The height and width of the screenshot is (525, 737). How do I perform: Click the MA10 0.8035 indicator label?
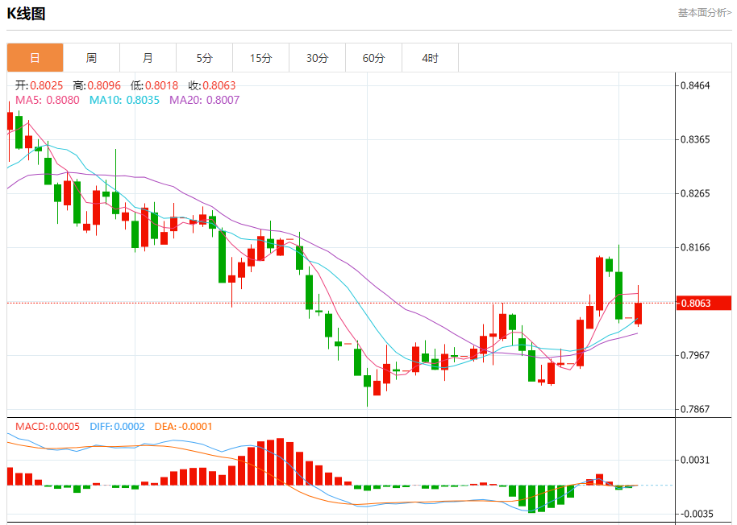[x=124, y=100]
